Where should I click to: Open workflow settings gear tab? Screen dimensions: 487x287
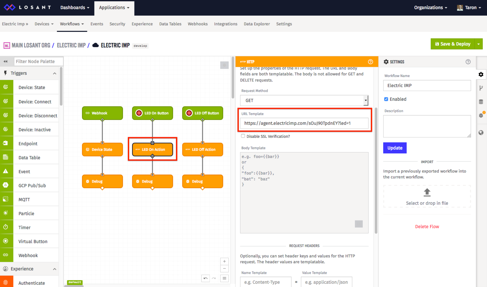coord(481,74)
